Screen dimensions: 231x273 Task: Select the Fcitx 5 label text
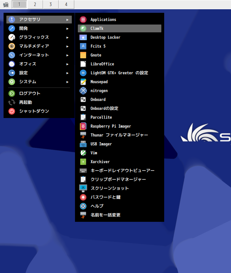click(x=98, y=46)
